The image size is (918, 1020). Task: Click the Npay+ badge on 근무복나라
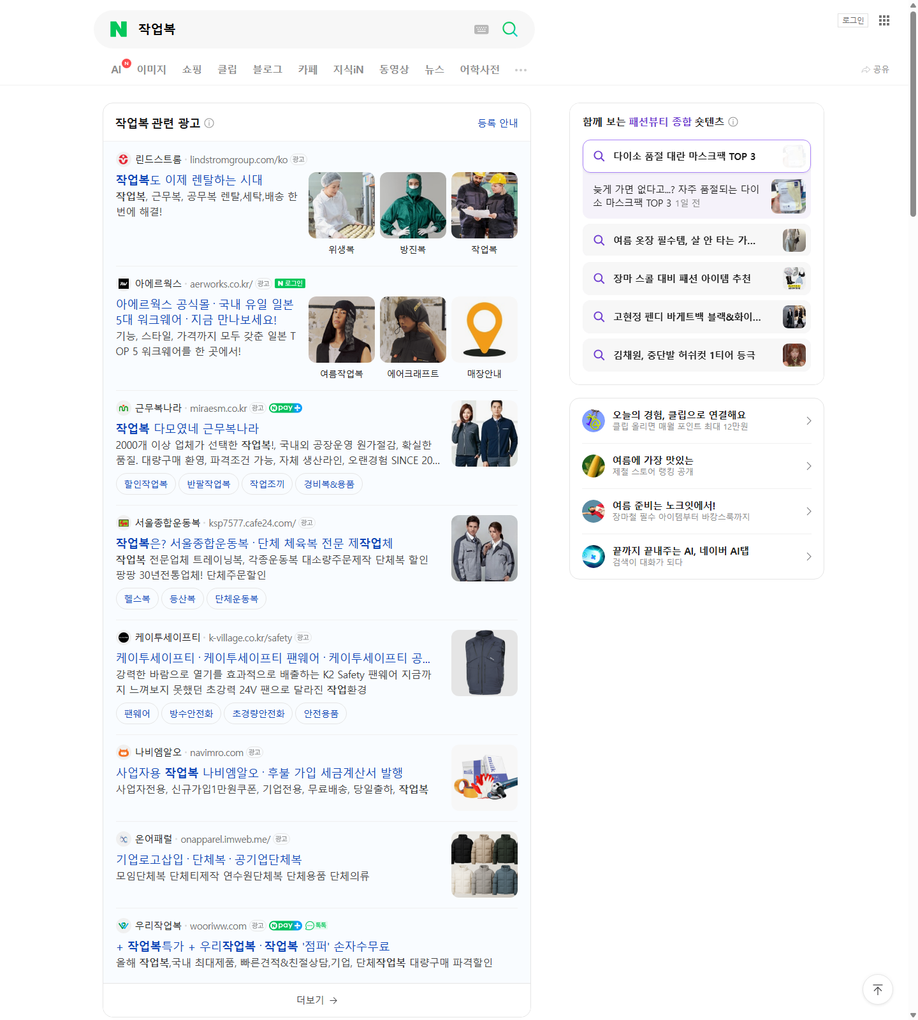pos(285,408)
